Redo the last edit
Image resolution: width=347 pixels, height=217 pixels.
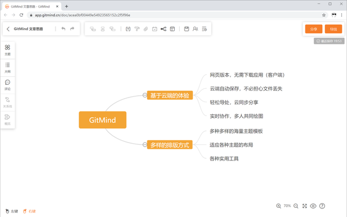coord(72,29)
